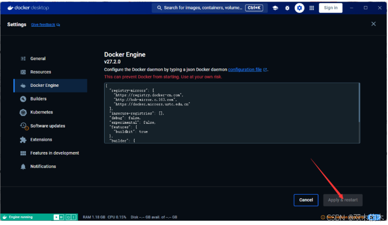
Task: Click the feedback speech bubble icon
Action: (58, 25)
